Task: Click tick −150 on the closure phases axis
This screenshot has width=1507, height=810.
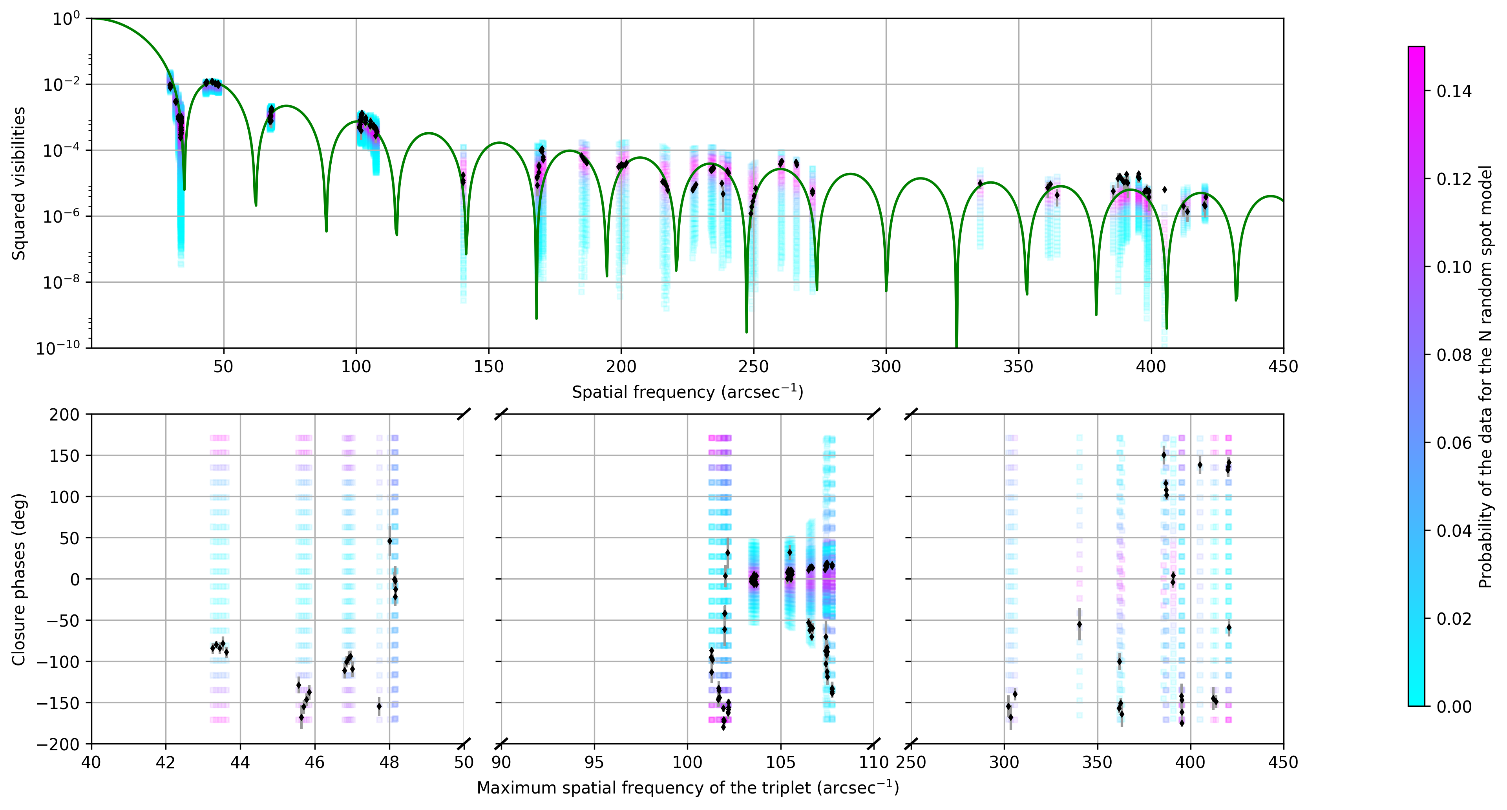Action: pos(58,704)
